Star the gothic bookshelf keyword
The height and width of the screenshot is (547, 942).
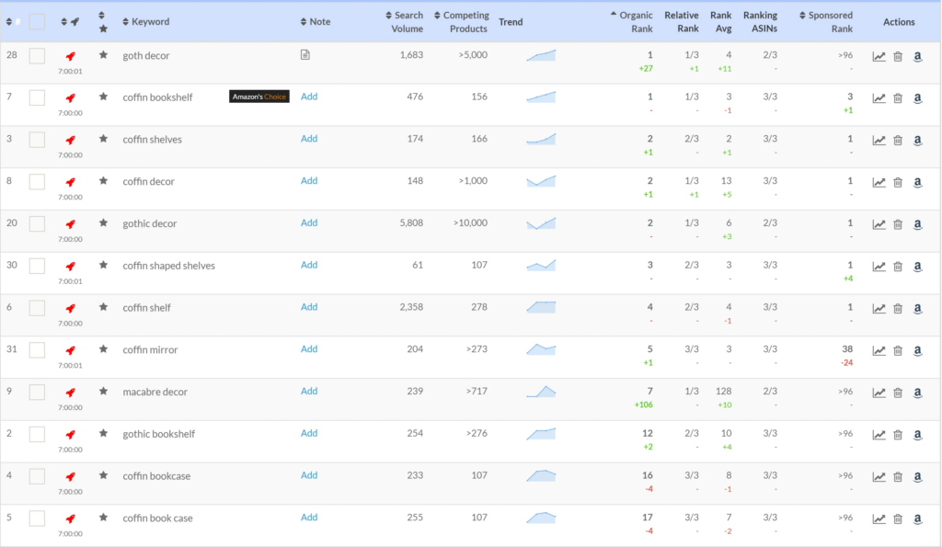[x=104, y=435]
